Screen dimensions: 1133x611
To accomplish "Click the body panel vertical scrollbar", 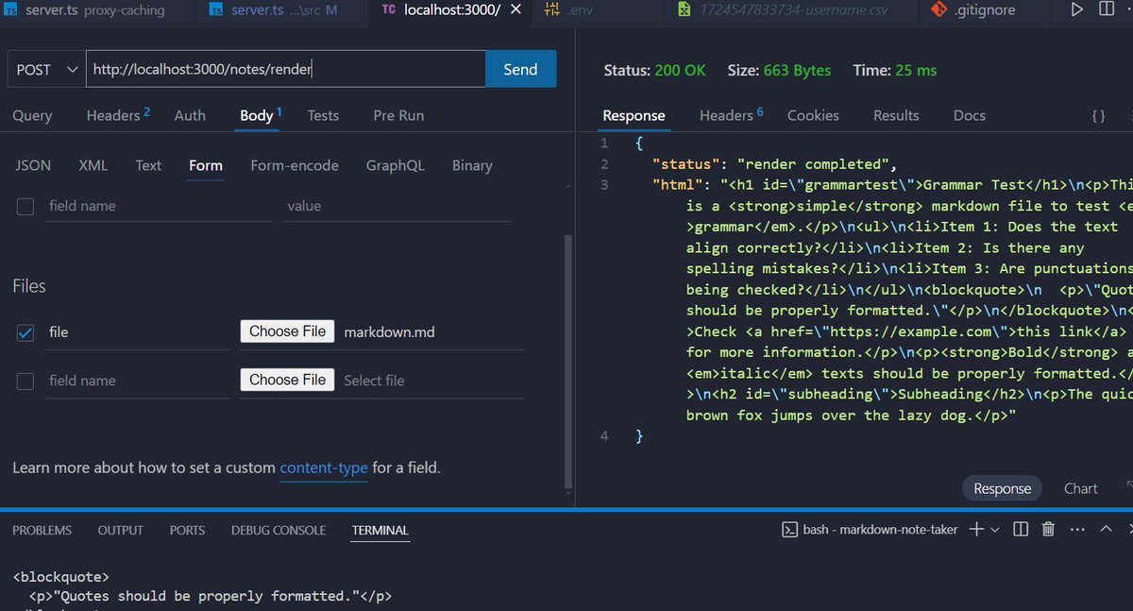I will [x=567, y=362].
